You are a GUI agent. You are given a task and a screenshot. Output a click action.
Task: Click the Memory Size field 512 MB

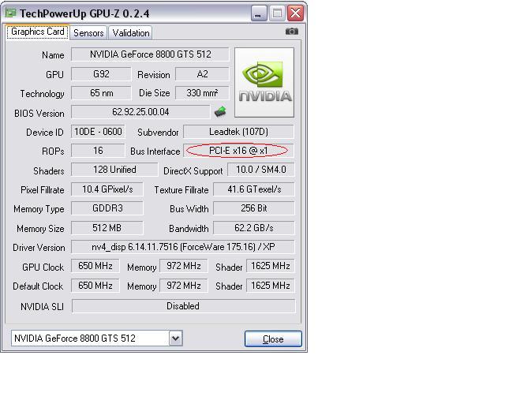click(x=107, y=228)
